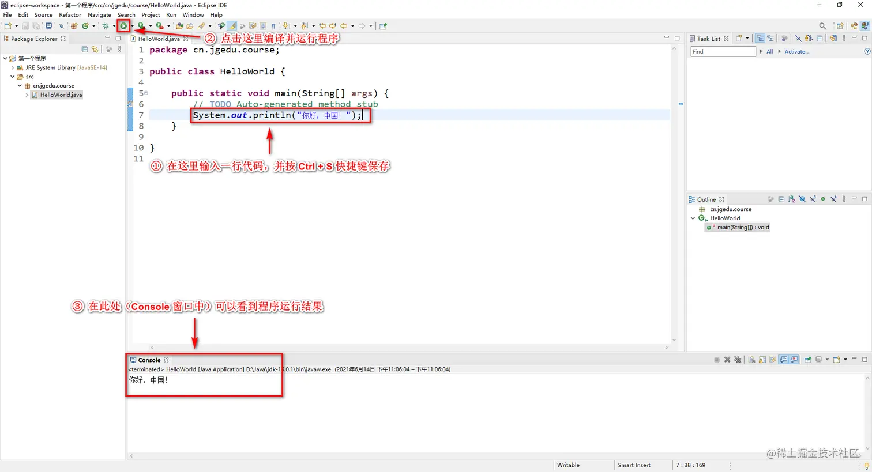Toggle Categorized view in Task List

760,39
